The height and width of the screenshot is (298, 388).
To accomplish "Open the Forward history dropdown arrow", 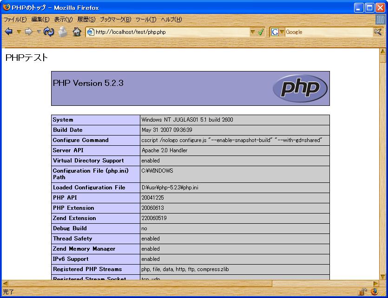I will 39,32.
